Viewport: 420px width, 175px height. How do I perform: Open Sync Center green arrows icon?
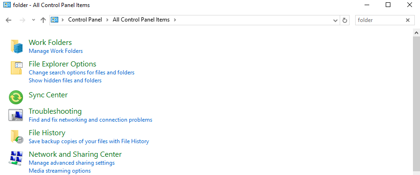pos(16,97)
